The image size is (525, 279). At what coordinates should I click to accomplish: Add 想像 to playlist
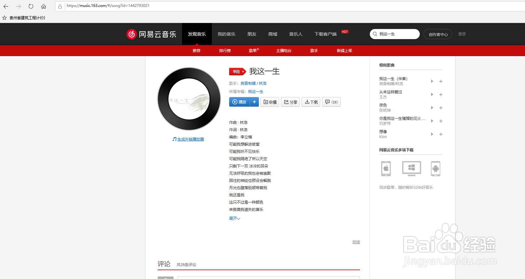[441, 134]
